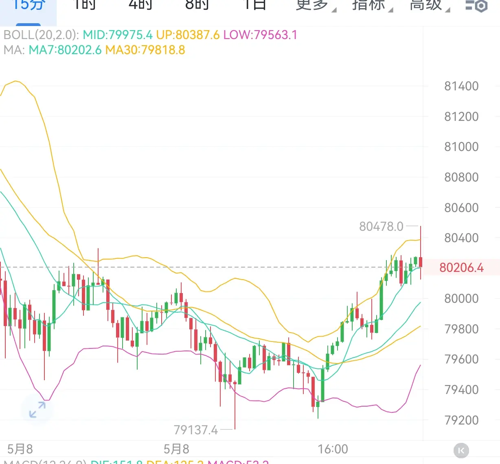Click the 81200 price axis label
The height and width of the screenshot is (464, 500).
(461, 117)
